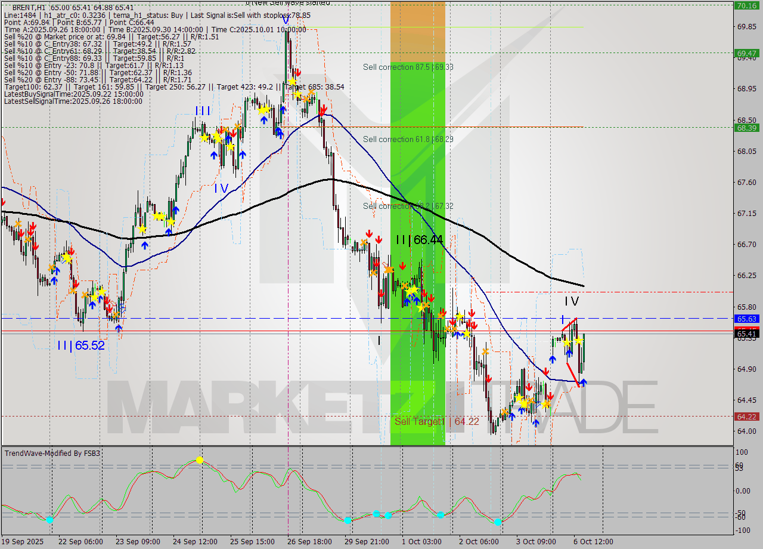Viewport: 763px width, 549px height.
Task: Select the green 70.16 price tag
Action: pos(746,5)
